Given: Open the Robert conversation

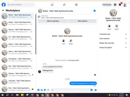Looking at the screenshot, I should (x=18, y=45).
